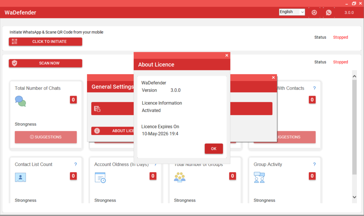Close the WaDefender application window
The image size is (364, 216).
(360, 4)
